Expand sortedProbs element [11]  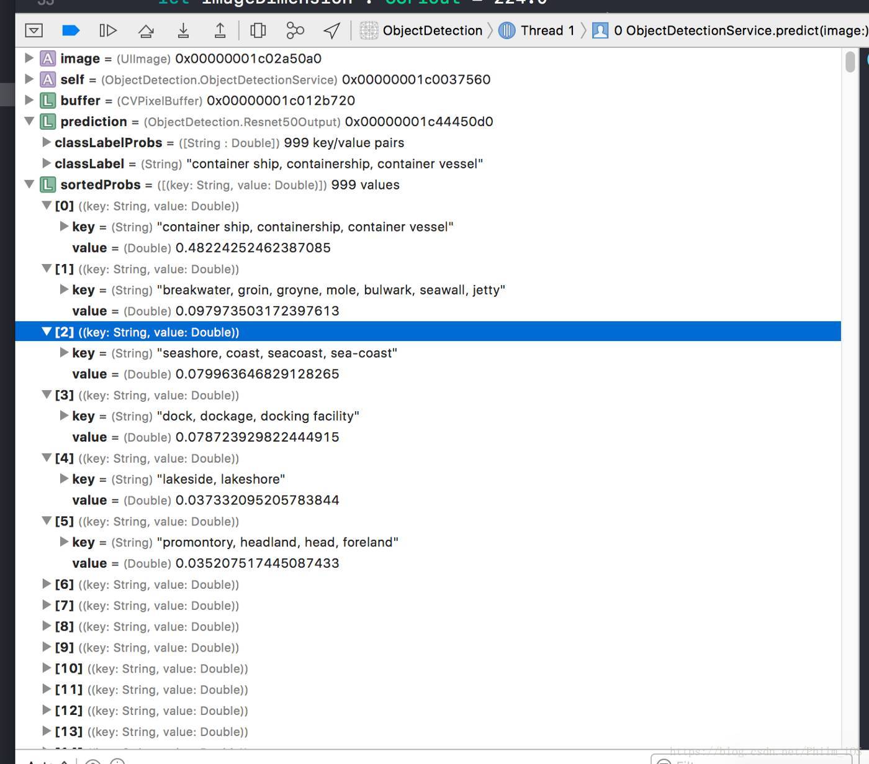[46, 689]
